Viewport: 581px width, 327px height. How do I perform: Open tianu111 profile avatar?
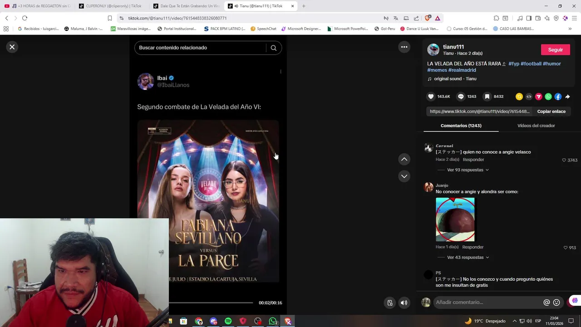tap(433, 50)
